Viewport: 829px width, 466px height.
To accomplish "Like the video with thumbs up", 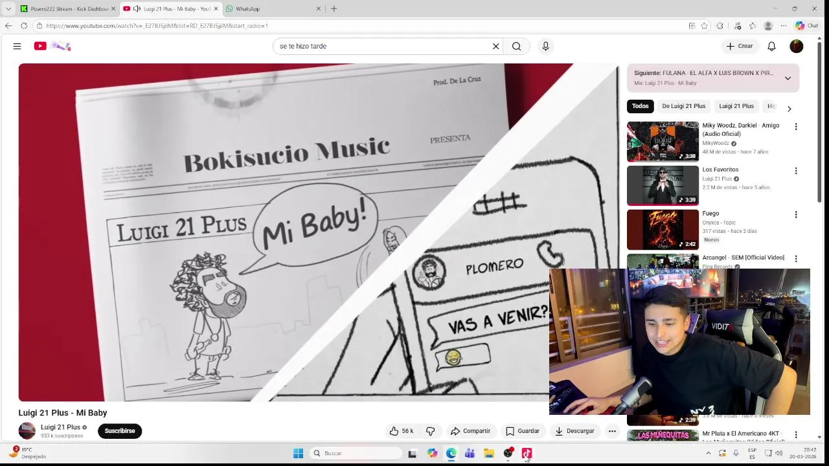I will tap(401, 431).
